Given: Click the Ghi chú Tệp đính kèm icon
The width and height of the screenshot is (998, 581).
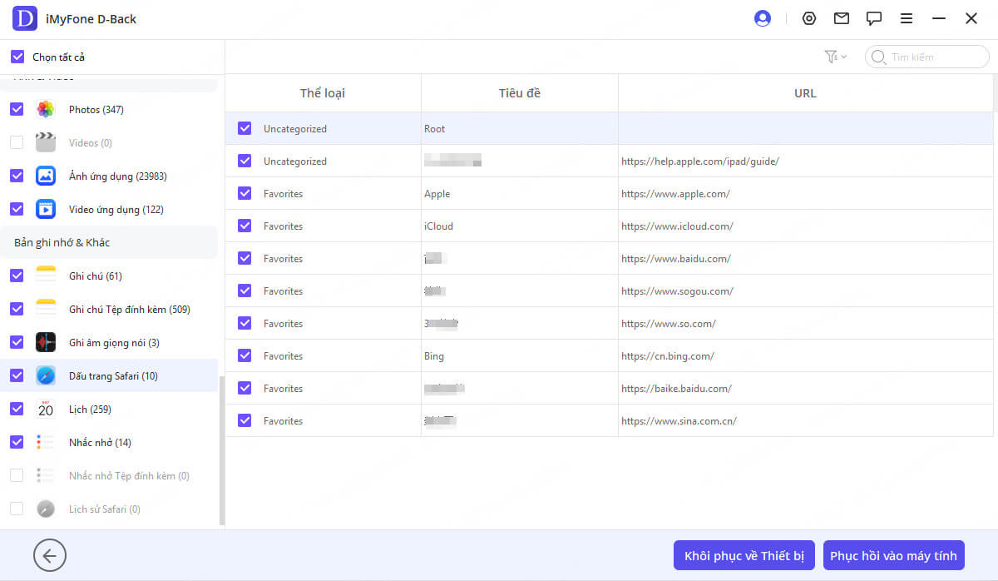Looking at the screenshot, I should point(46,309).
